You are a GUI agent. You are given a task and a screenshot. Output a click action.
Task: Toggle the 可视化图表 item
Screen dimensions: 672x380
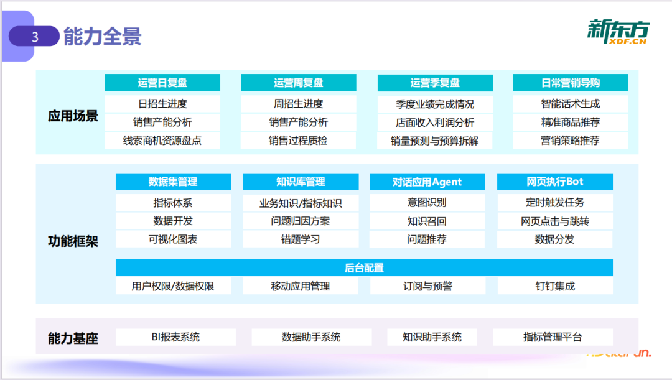point(173,239)
